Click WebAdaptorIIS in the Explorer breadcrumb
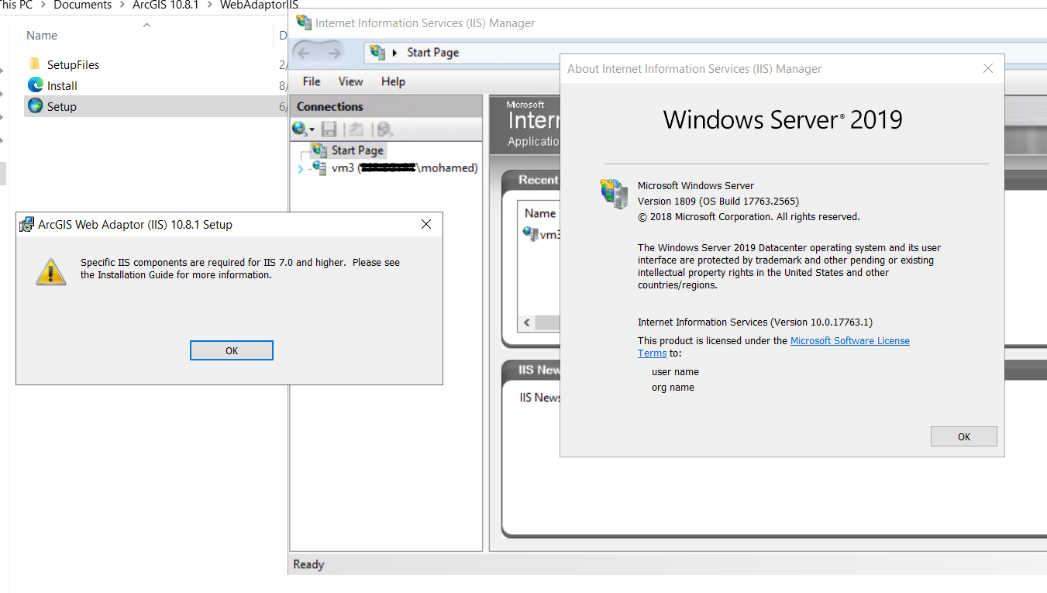 (x=259, y=5)
